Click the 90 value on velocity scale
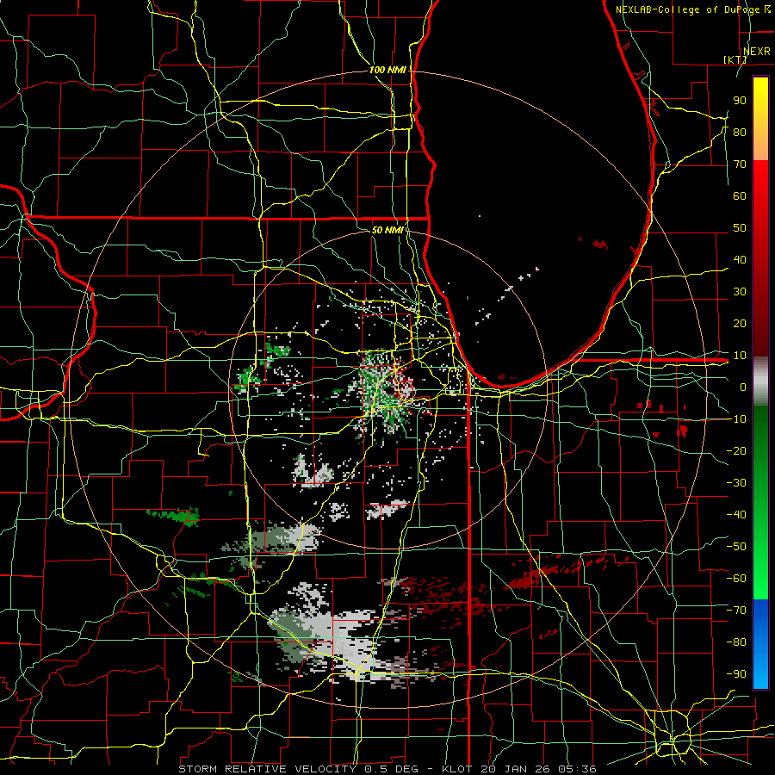This screenshot has height=775, width=775. point(740,101)
